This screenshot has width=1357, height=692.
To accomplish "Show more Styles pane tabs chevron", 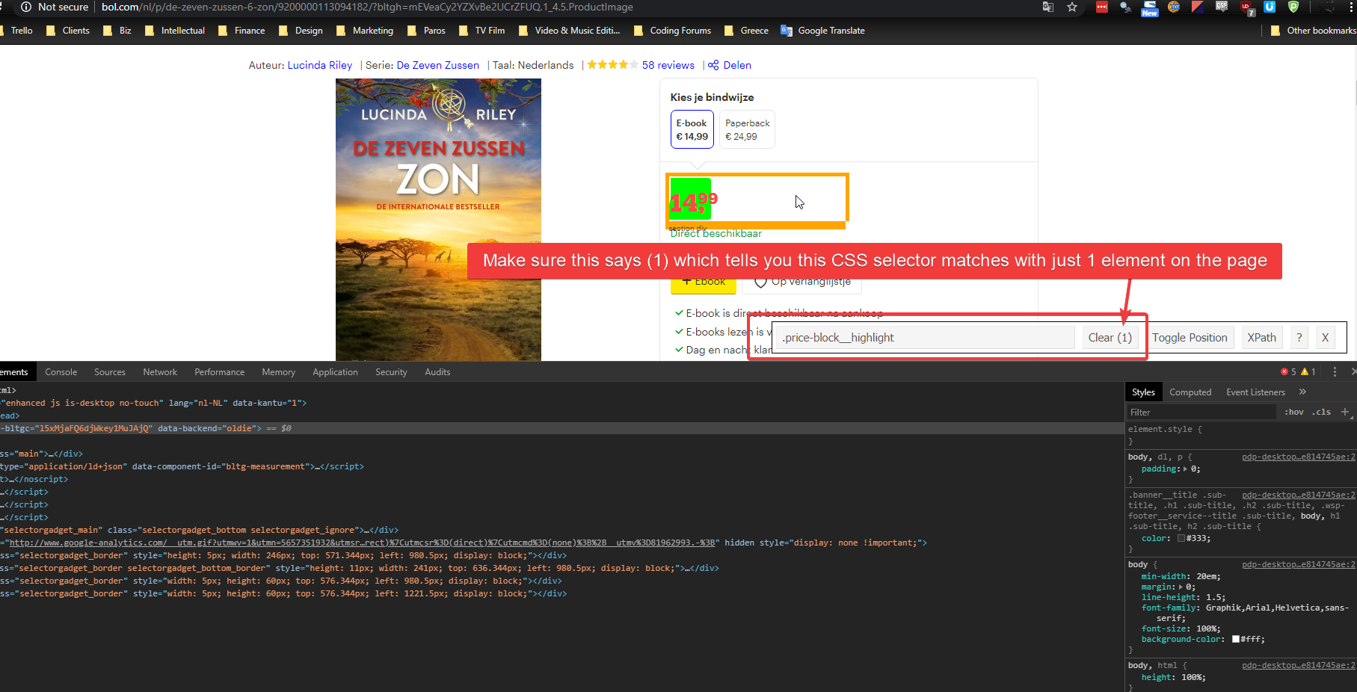I will coord(1302,392).
